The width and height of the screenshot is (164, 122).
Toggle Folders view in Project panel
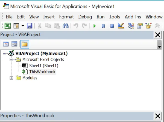coord(25,44)
